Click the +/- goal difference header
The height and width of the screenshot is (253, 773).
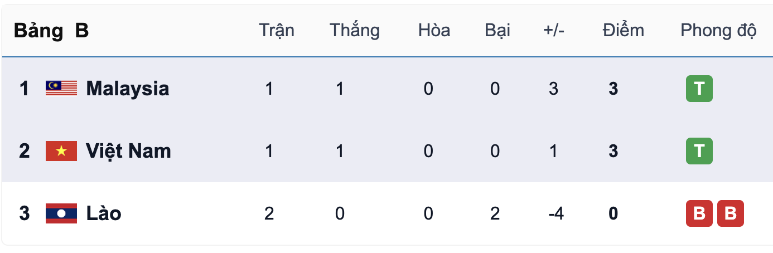pos(554,31)
